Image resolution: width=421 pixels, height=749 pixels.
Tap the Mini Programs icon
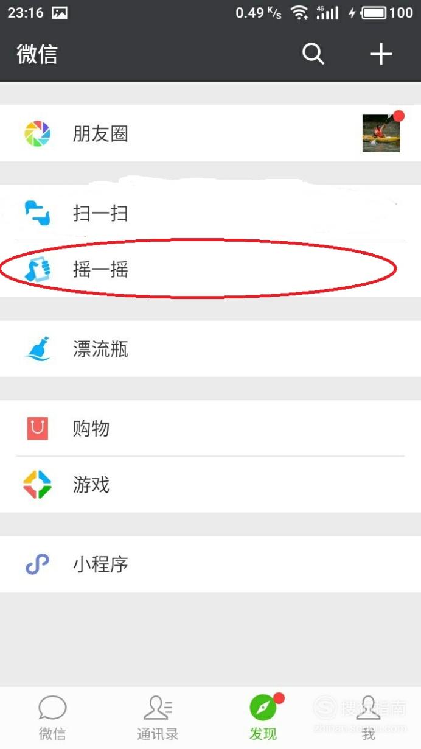[37, 564]
